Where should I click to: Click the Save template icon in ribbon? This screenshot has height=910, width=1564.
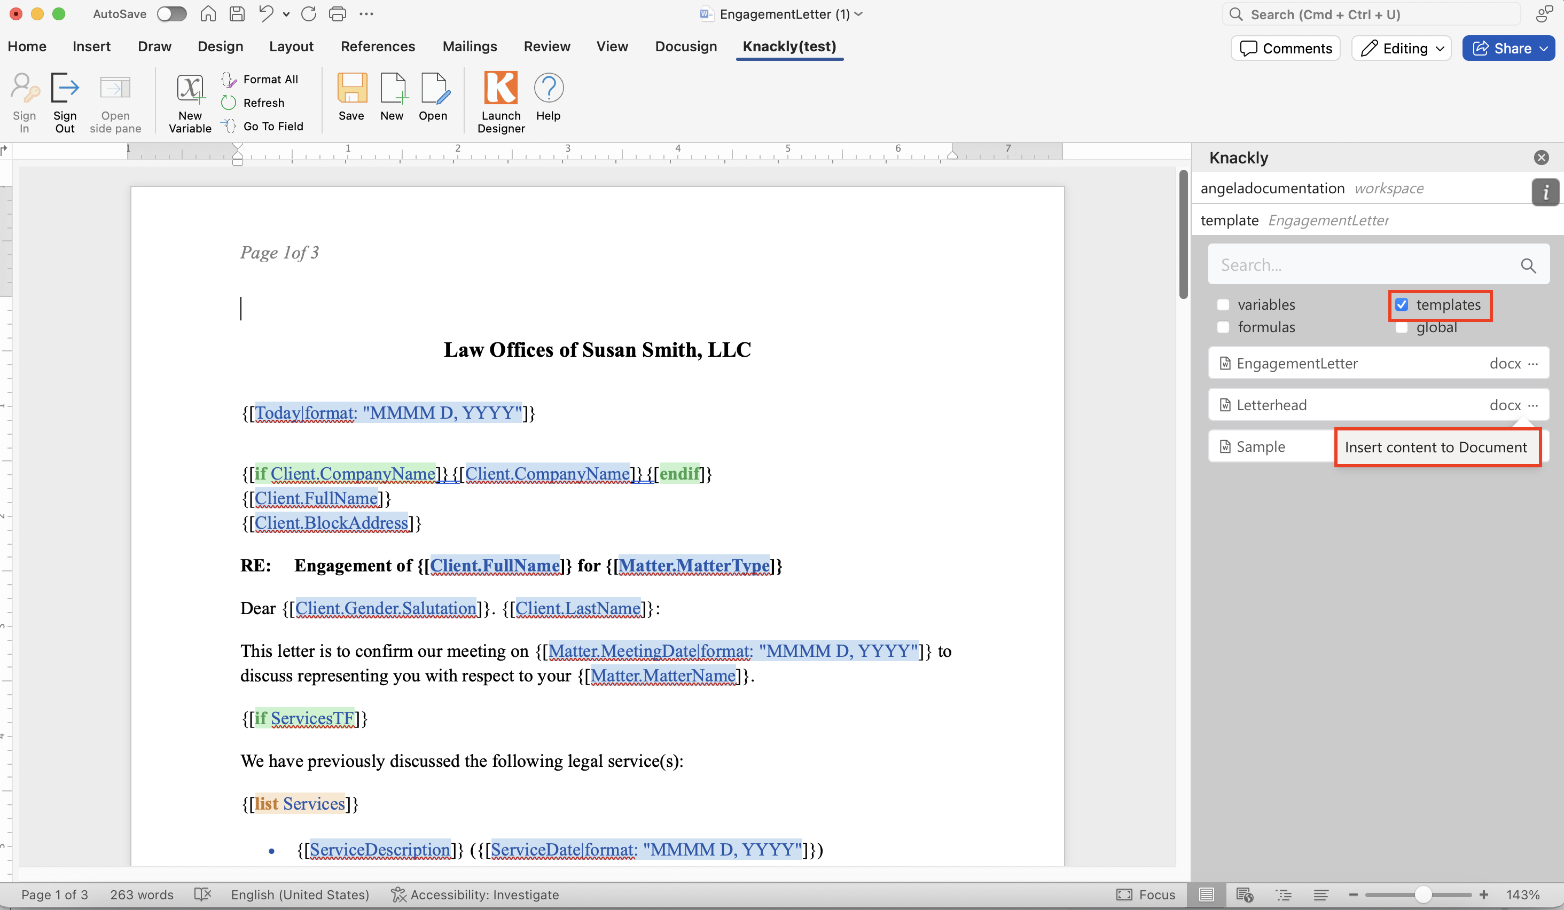pyautogui.click(x=351, y=88)
